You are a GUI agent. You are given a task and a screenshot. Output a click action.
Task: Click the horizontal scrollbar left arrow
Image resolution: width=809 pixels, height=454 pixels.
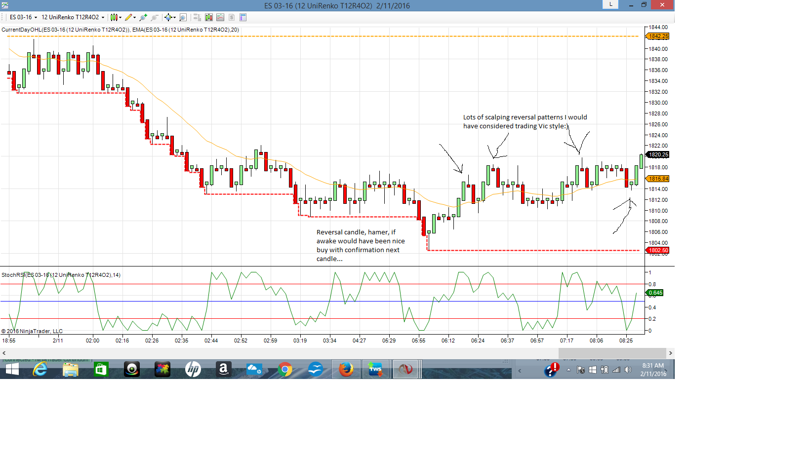[4, 353]
